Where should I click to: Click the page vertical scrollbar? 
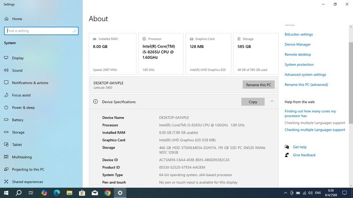click(x=351, y=83)
